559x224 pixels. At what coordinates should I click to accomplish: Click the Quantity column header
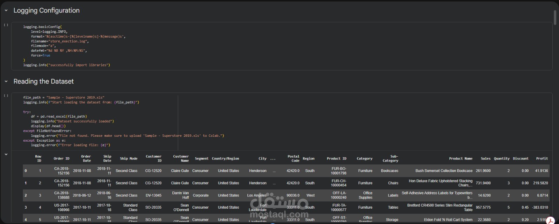click(502, 158)
